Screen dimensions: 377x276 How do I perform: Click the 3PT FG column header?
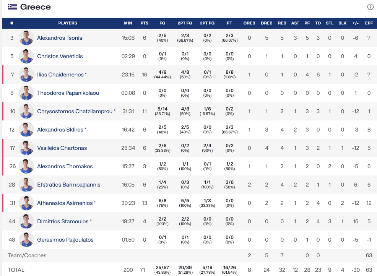point(207,23)
